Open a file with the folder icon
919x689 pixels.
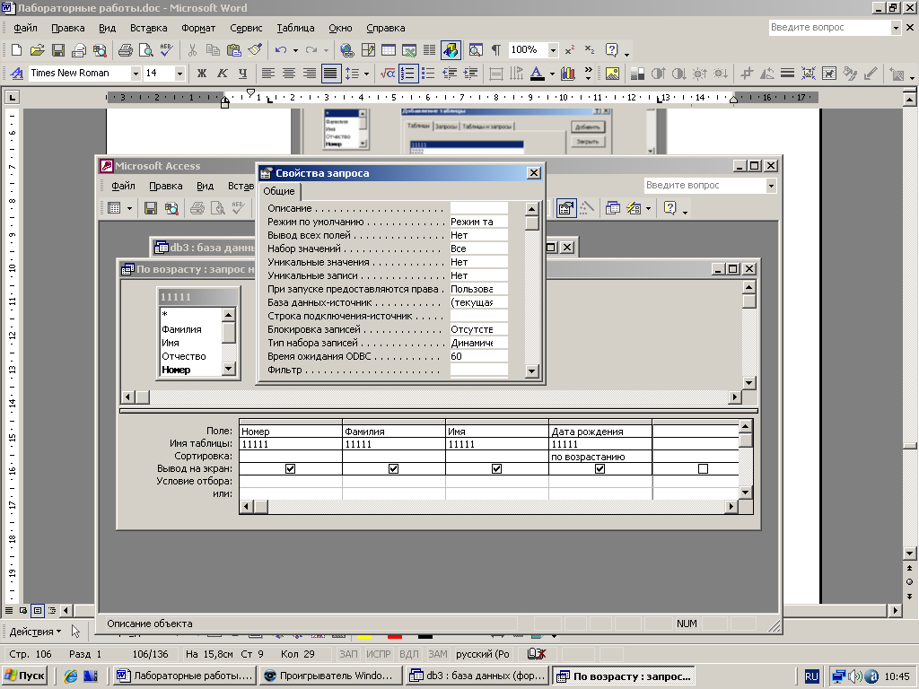37,50
